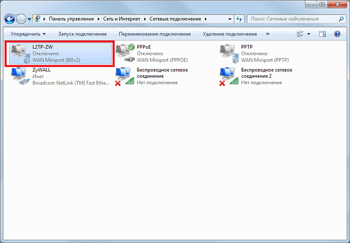The height and width of the screenshot is (243, 350).
Task: Go back with the blue Back arrow
Action: coord(10,19)
